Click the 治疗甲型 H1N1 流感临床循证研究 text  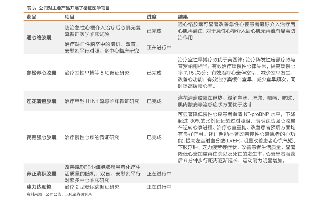point(102,101)
